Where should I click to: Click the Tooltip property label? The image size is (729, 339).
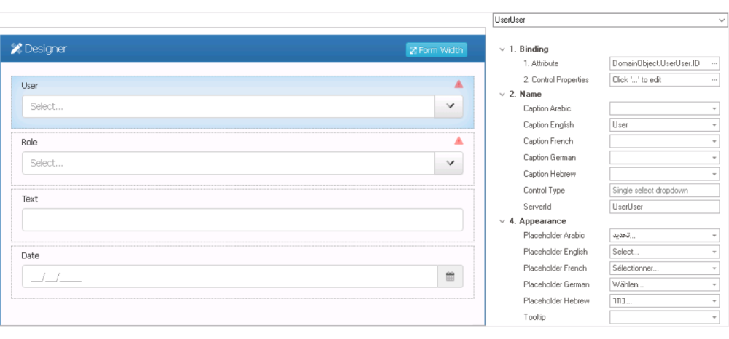pyautogui.click(x=534, y=317)
